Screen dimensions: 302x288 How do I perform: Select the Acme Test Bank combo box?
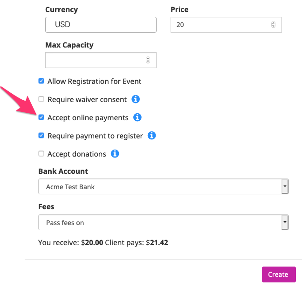click(x=163, y=186)
